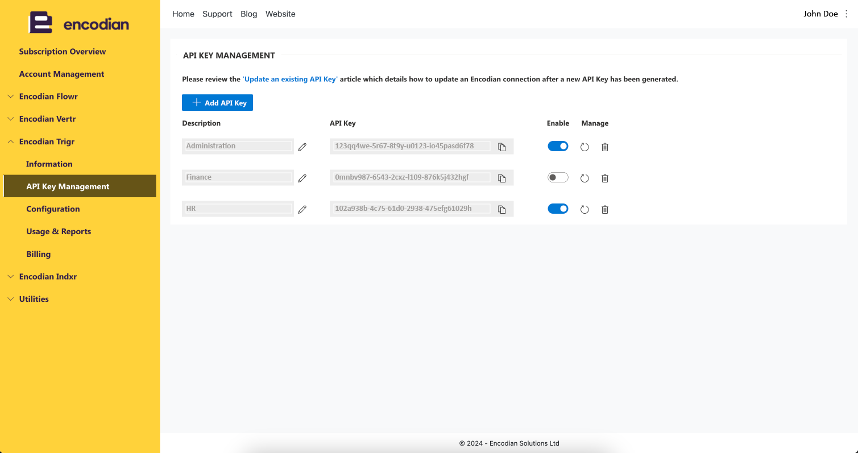Enable the Finance API key toggle
This screenshot has height=453, width=858.
558,177
